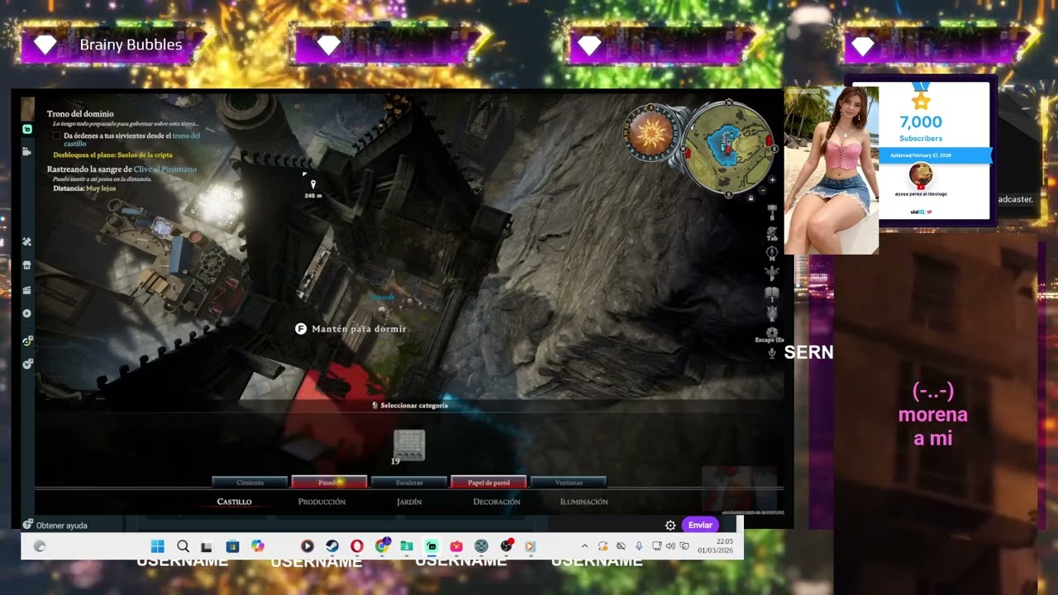The height and width of the screenshot is (595, 1058).
Task: Switch to the Iluminación category tab
Action: point(584,502)
